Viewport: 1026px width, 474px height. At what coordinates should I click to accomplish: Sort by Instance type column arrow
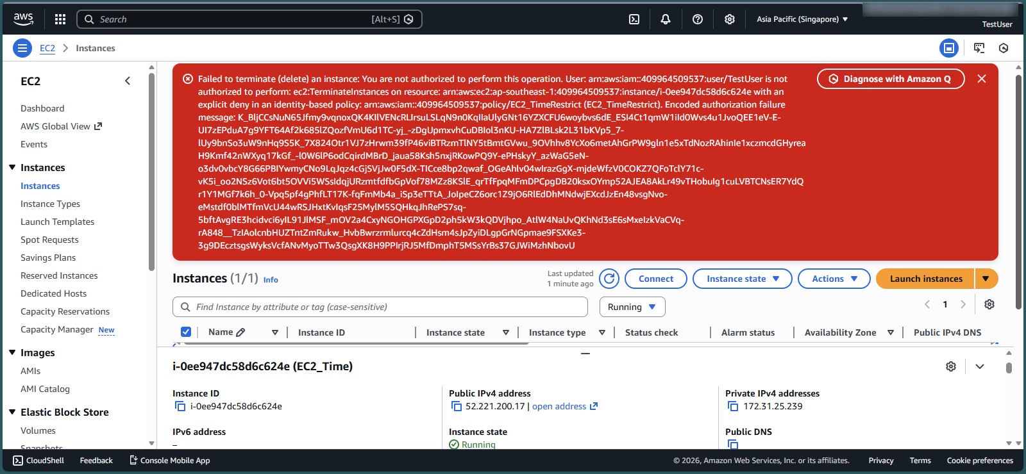click(x=602, y=332)
